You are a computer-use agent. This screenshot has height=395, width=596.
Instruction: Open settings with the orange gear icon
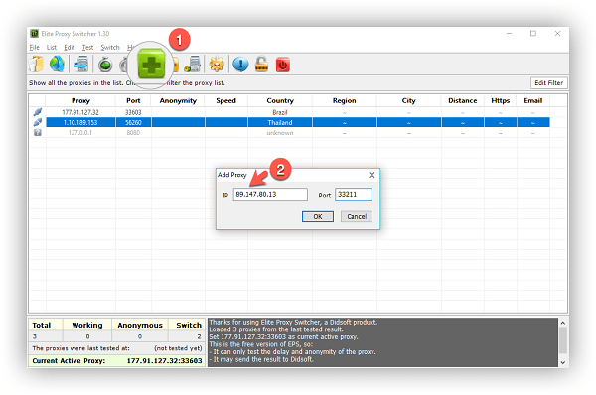[x=217, y=64]
